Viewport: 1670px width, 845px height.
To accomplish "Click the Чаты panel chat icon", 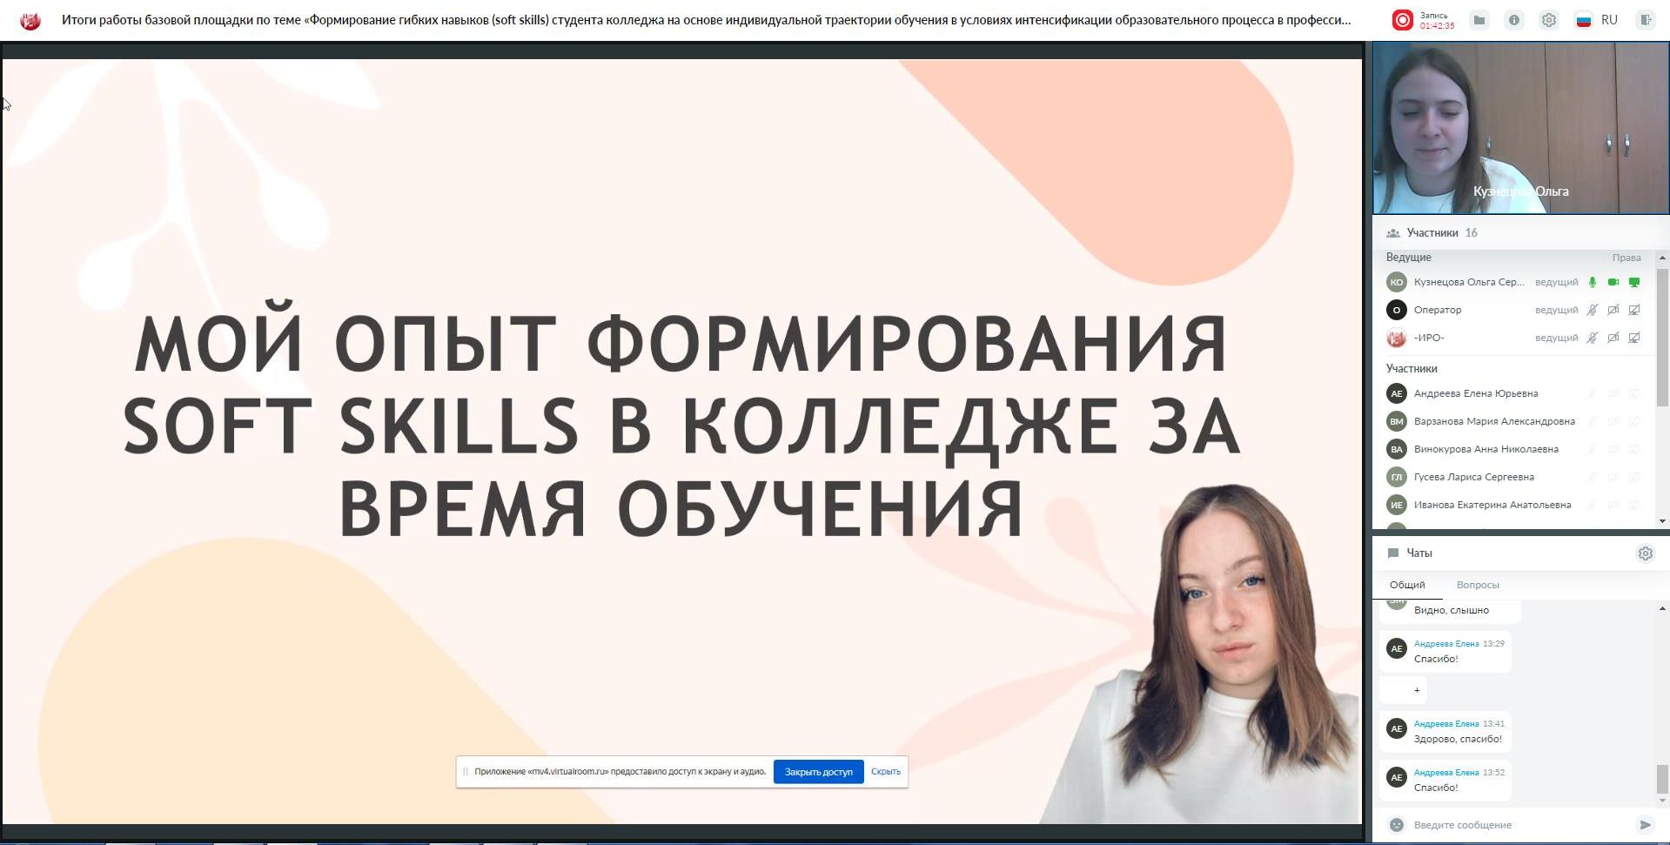I will click(1392, 553).
